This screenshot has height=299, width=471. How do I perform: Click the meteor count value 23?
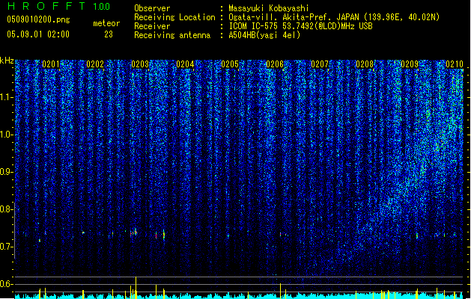point(109,34)
